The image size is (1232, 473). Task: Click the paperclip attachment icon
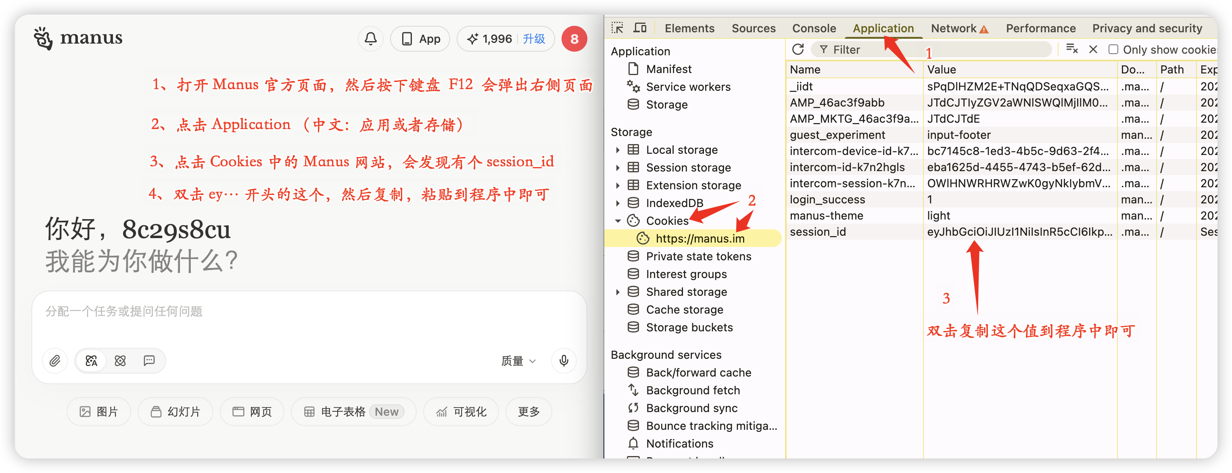tap(55, 361)
